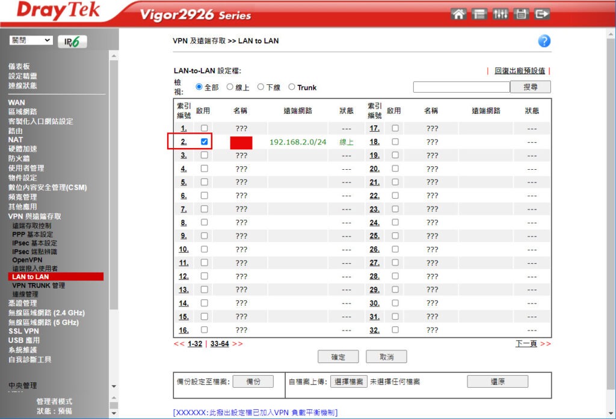Open profile index 2 link
Image resolution: width=616 pixels, height=419 pixels.
(x=183, y=142)
